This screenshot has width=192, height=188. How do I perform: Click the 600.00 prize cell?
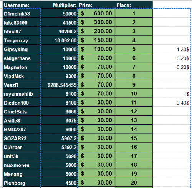(x=96, y=13)
